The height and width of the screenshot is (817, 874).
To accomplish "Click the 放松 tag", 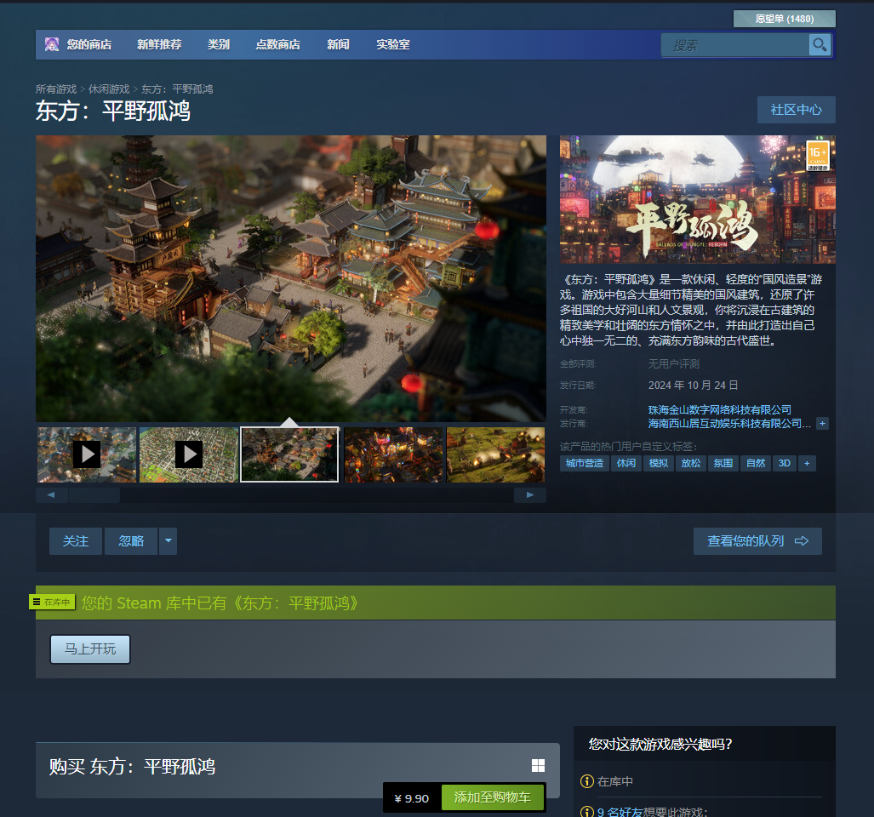I will (x=691, y=463).
